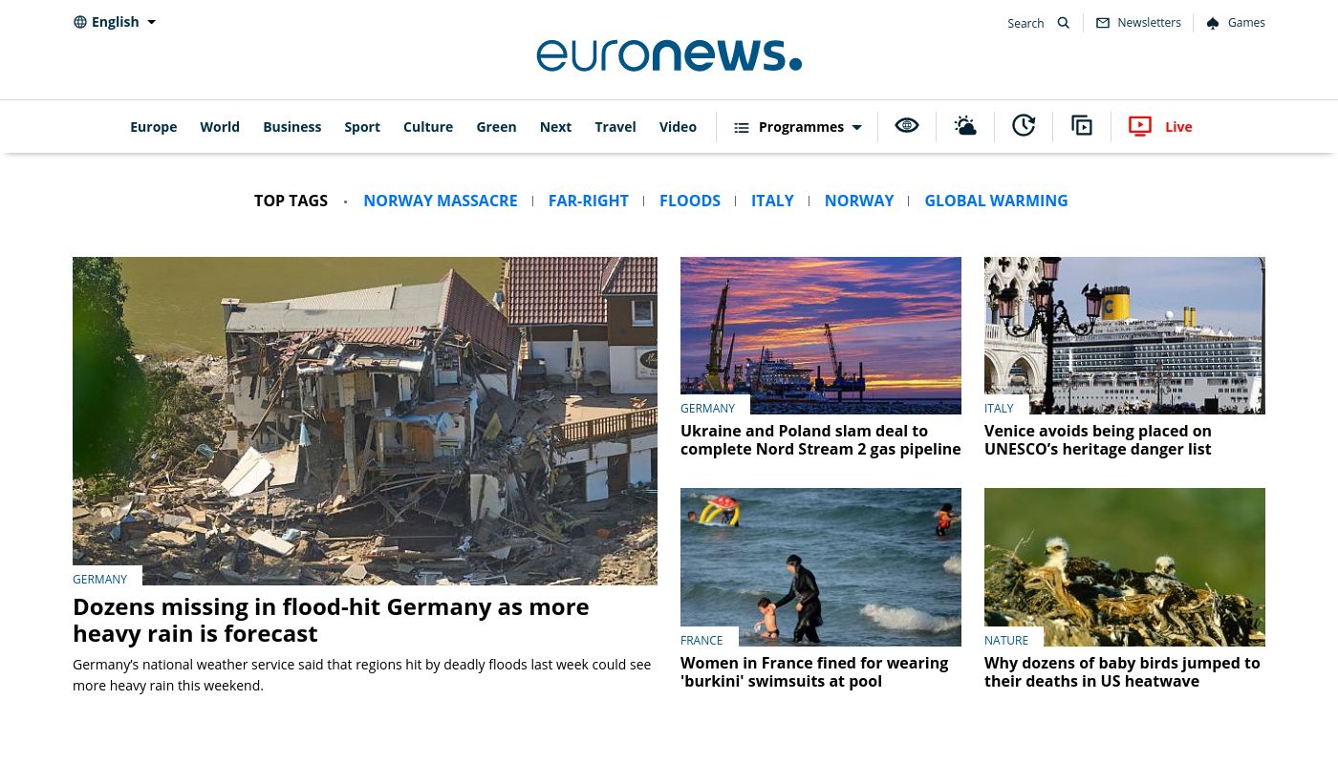Click the euronews logo

coord(669,55)
